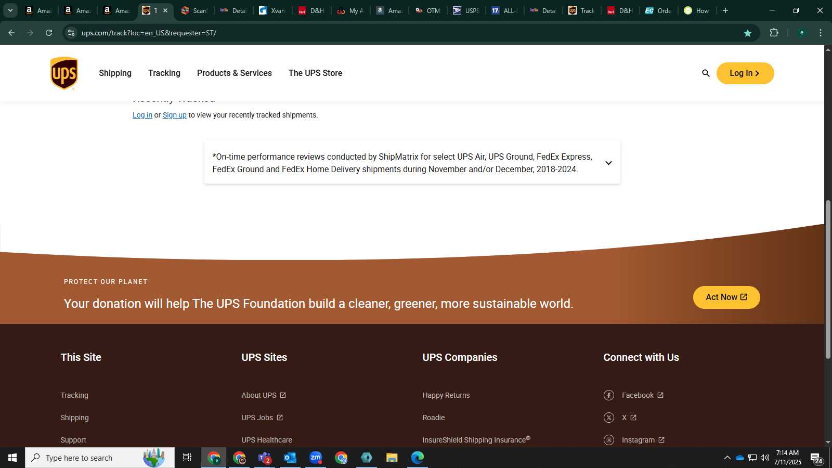
Task: Switch to the Xvan browser tab
Action: tap(272, 10)
